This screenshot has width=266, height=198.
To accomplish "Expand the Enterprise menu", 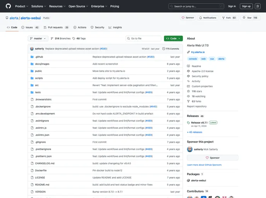I will [99, 6].
